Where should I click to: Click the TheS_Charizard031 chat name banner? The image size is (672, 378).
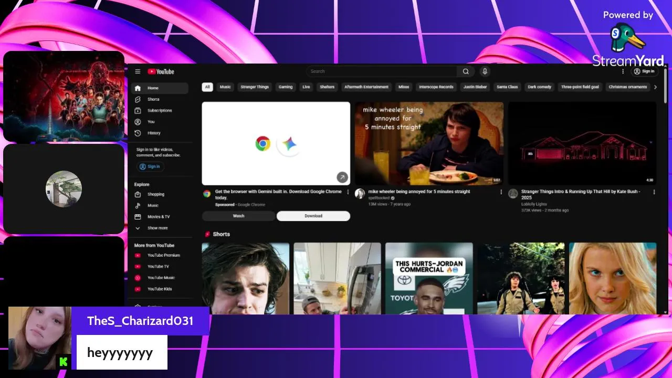click(x=140, y=321)
